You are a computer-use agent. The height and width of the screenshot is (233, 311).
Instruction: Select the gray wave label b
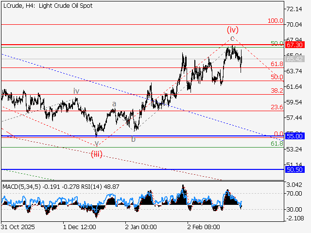[133, 139]
